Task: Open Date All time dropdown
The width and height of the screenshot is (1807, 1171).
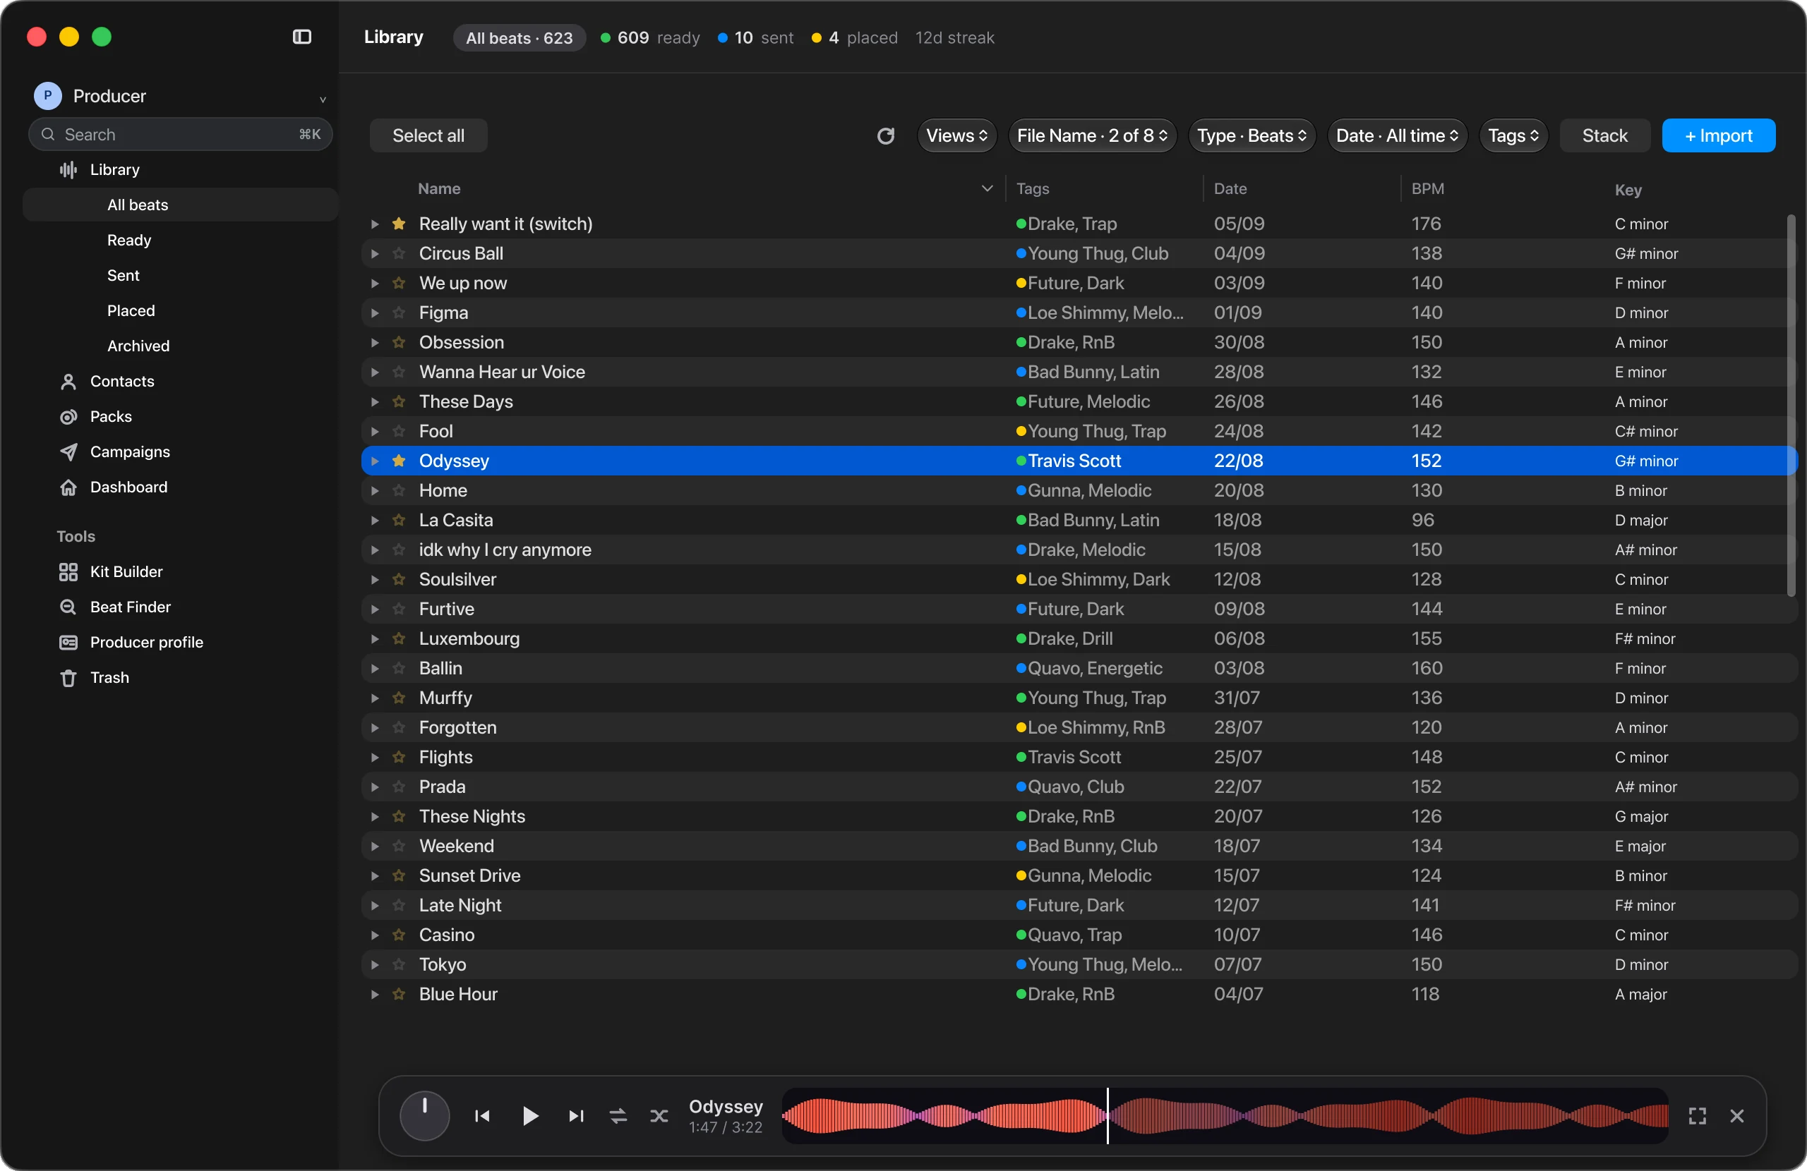Action: 1397,136
